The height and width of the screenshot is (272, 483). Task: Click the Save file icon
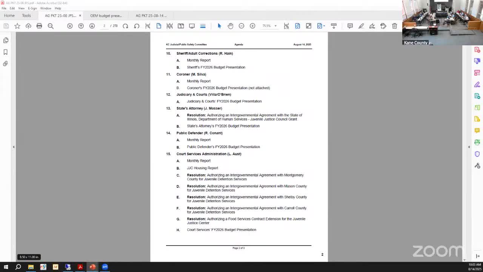[x=6, y=26]
